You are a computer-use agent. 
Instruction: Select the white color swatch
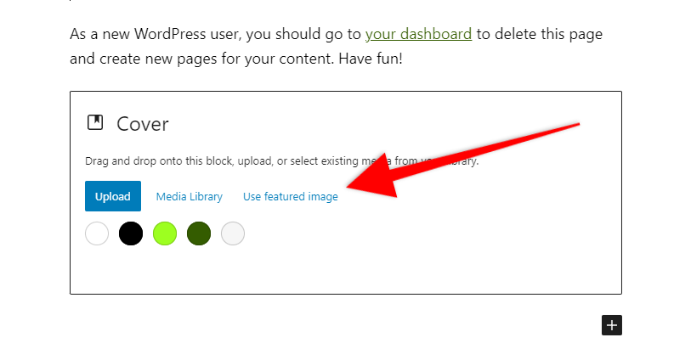point(97,233)
